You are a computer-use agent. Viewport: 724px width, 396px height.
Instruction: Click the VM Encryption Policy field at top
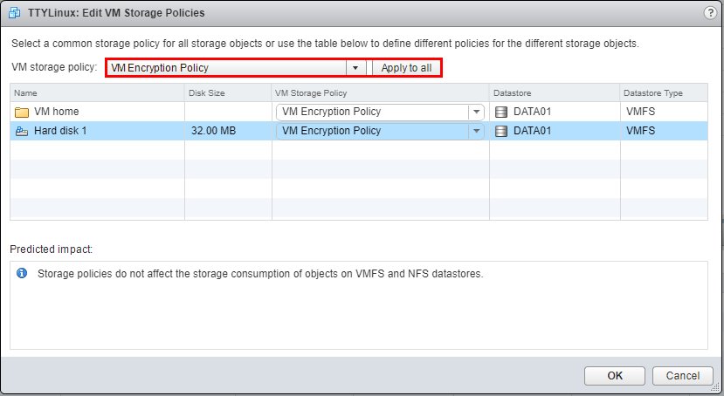coord(227,68)
